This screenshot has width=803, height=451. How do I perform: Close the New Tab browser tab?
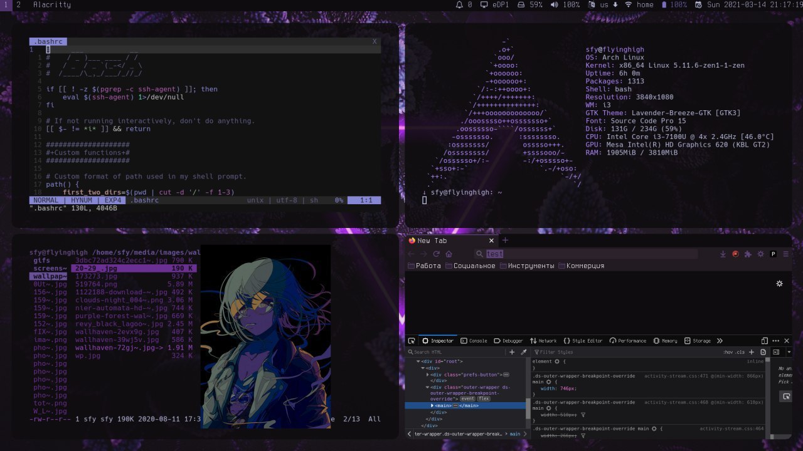pyautogui.click(x=491, y=241)
